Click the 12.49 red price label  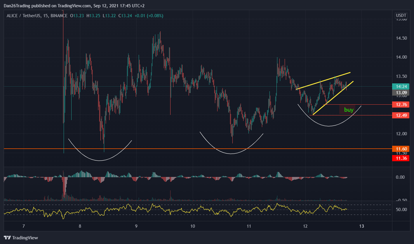click(401, 115)
